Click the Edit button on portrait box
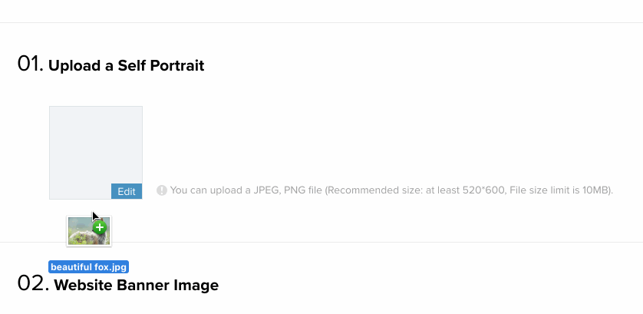 (127, 191)
